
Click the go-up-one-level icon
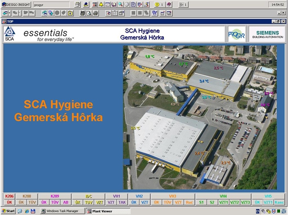coord(51,13)
